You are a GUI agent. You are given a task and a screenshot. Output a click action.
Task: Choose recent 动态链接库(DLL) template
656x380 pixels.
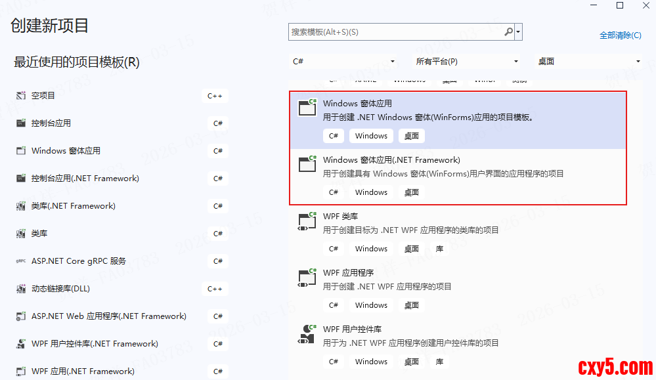tap(121, 289)
